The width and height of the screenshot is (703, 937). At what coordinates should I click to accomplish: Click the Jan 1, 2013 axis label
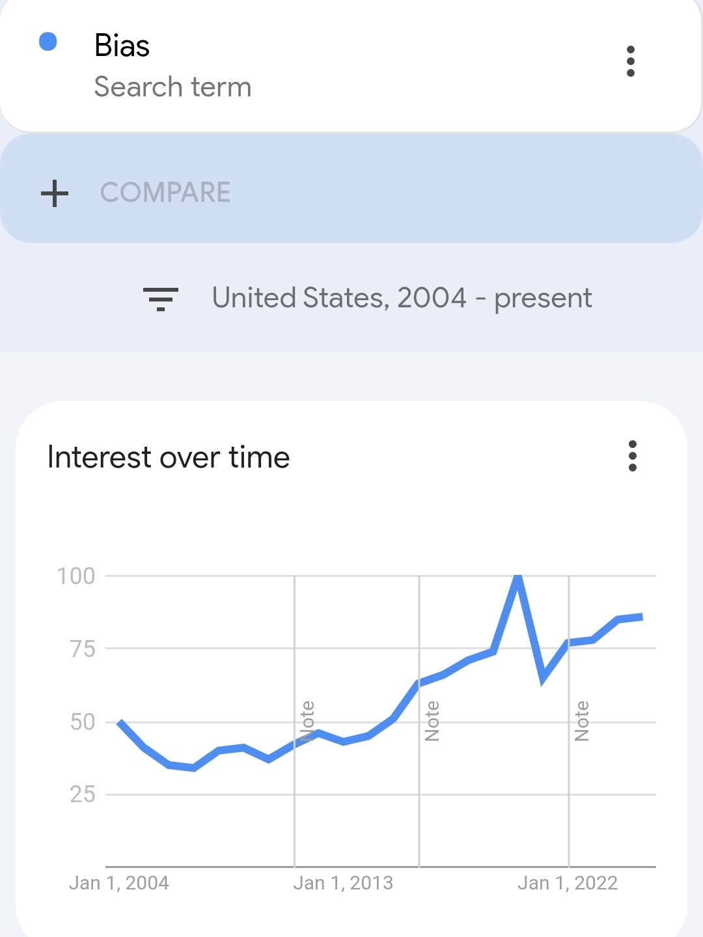pyautogui.click(x=343, y=883)
